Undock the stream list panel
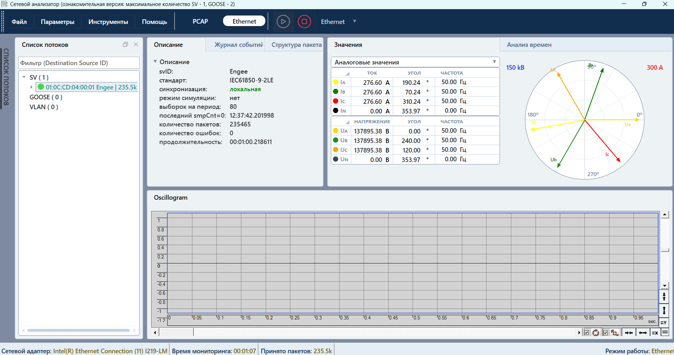This screenshot has width=674, height=355. [x=125, y=44]
